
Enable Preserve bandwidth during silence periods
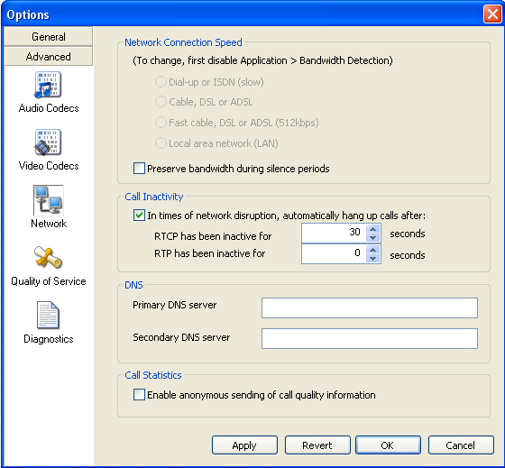tap(139, 169)
